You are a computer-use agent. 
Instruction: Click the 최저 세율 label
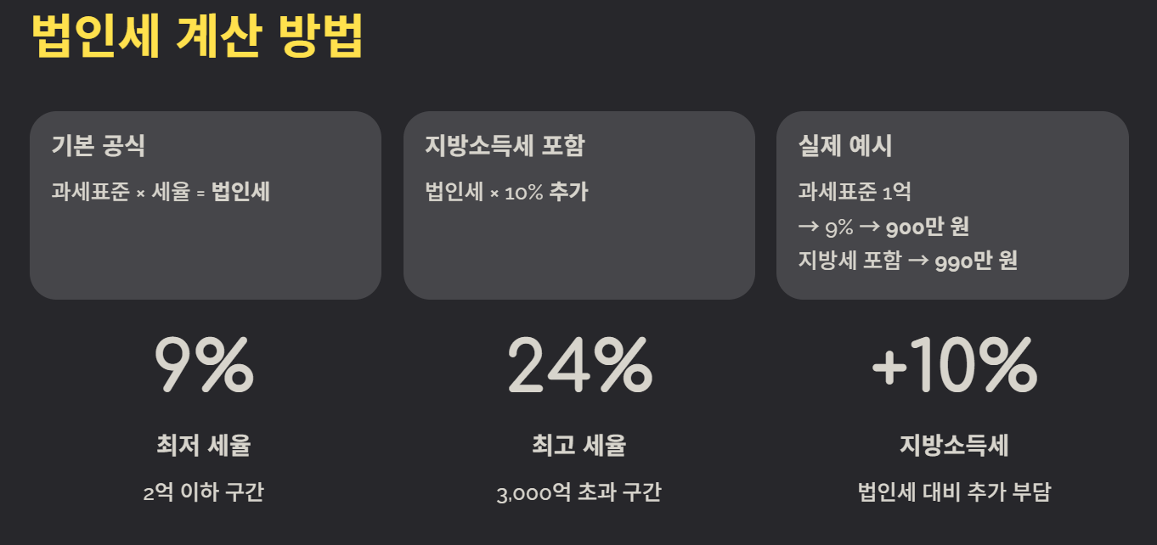click(204, 445)
